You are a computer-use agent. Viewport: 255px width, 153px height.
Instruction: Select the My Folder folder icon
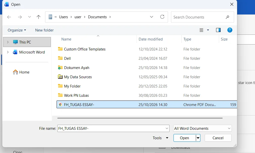tap(60, 86)
